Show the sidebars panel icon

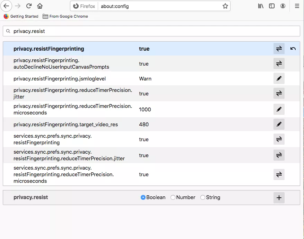pos(272,6)
